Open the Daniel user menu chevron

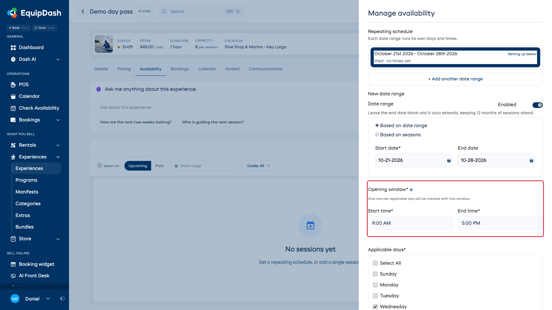point(48,299)
